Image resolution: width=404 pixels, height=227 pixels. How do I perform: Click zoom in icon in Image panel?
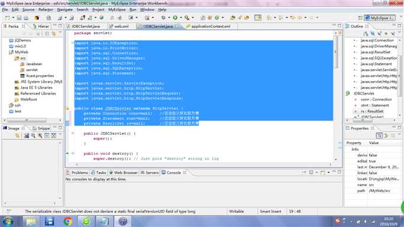(x=40, y=135)
